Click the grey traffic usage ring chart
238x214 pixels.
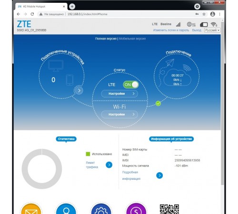point(42,169)
